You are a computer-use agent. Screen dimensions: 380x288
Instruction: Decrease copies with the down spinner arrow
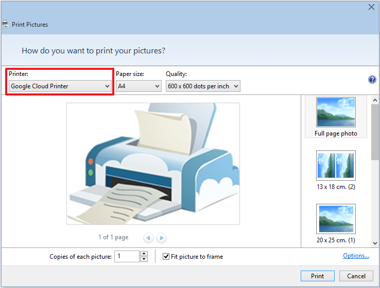144,259
